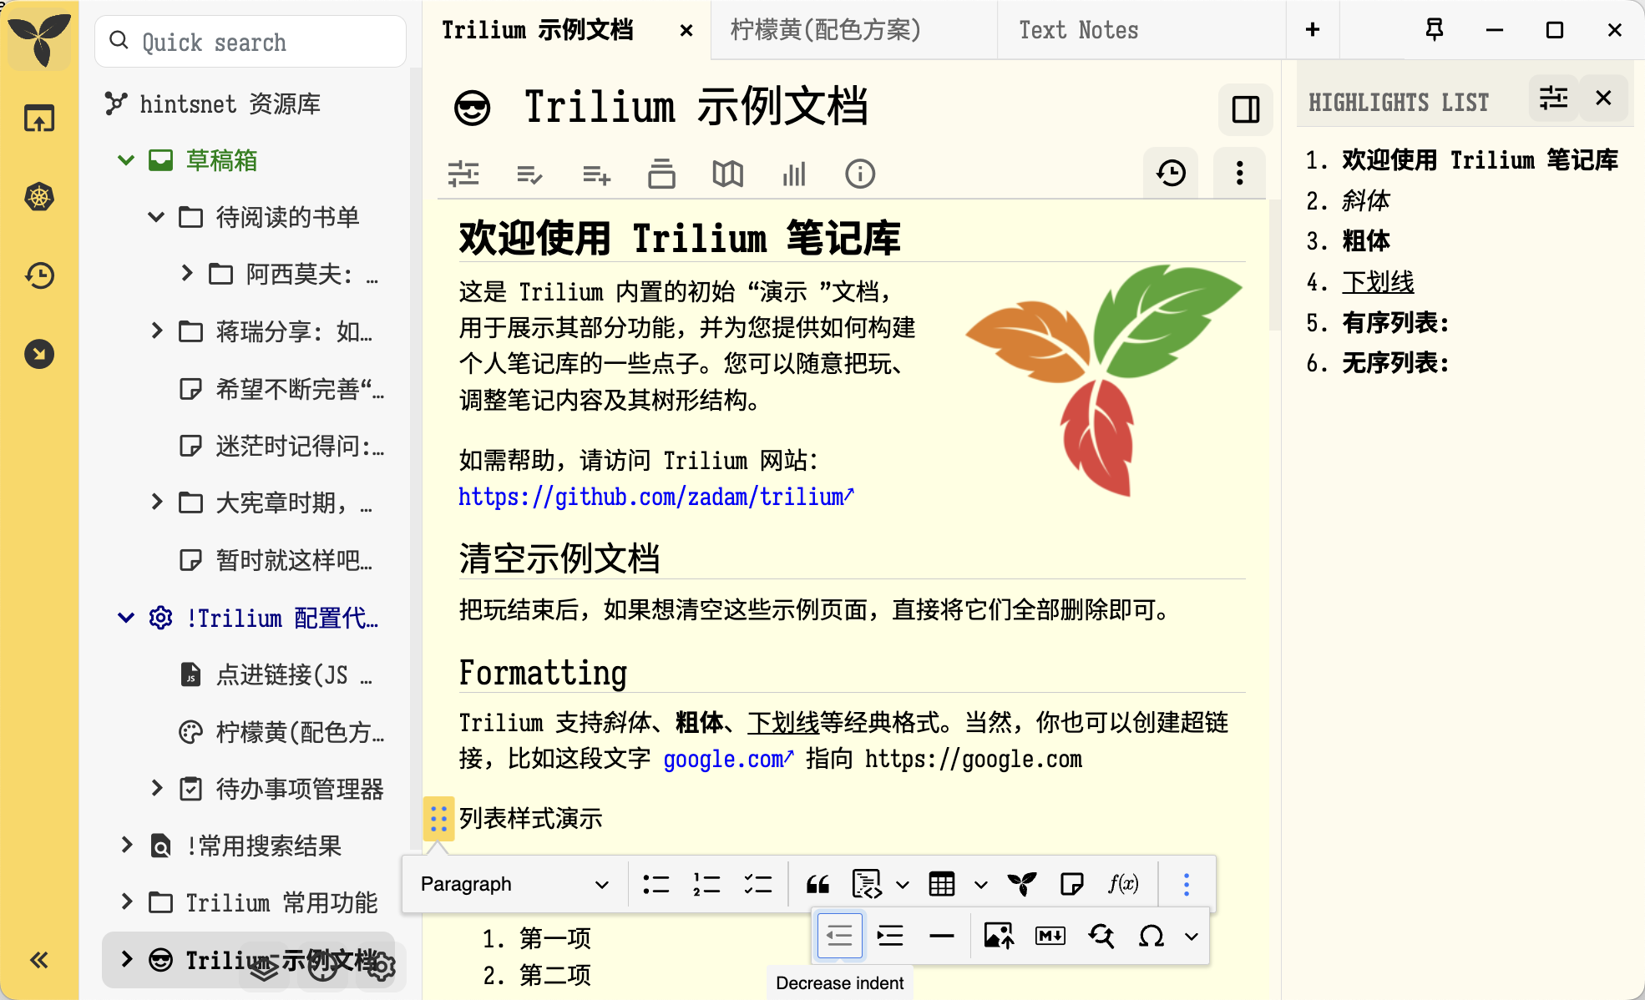Open the Paragraph heading dropdown
Image resolution: width=1645 pixels, height=1000 pixels.
(514, 884)
